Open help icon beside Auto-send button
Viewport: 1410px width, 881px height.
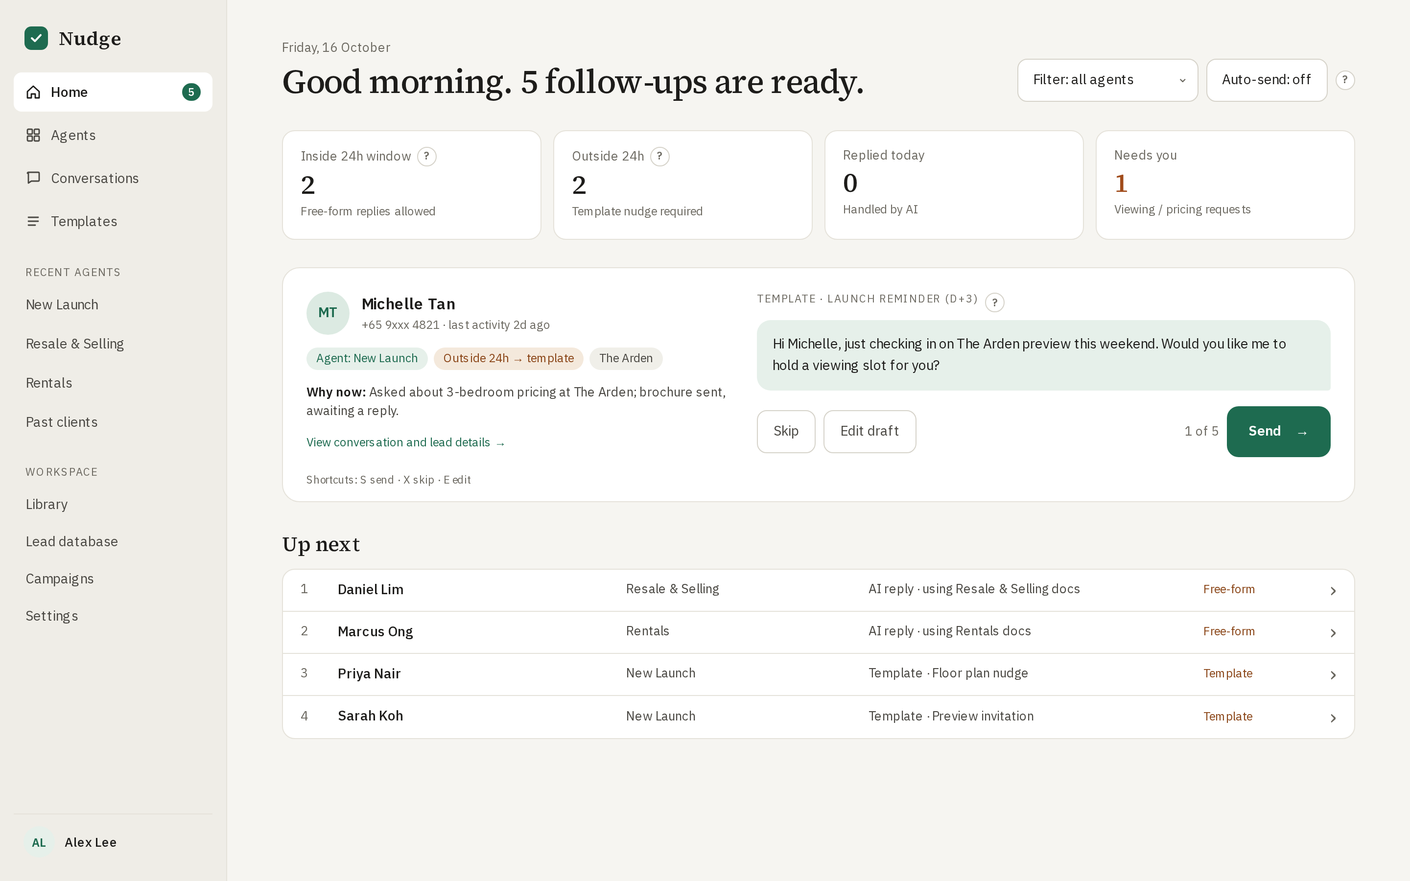pos(1345,80)
